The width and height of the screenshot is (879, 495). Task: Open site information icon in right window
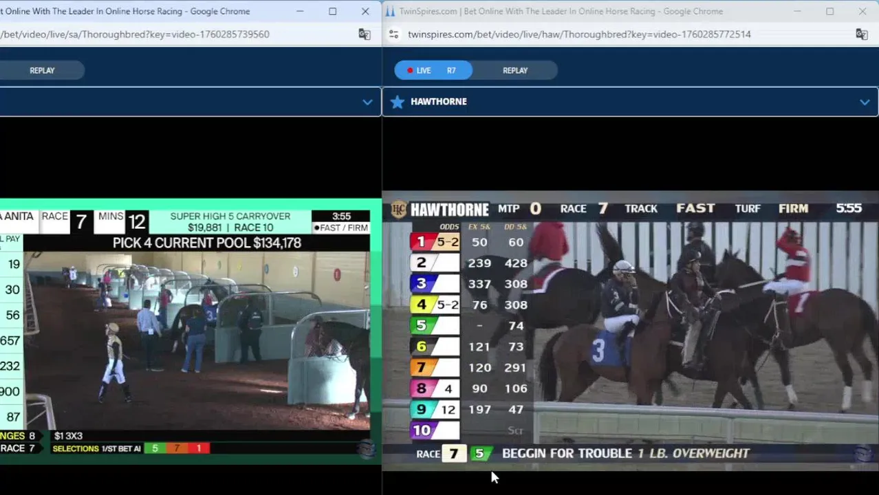[x=393, y=34]
